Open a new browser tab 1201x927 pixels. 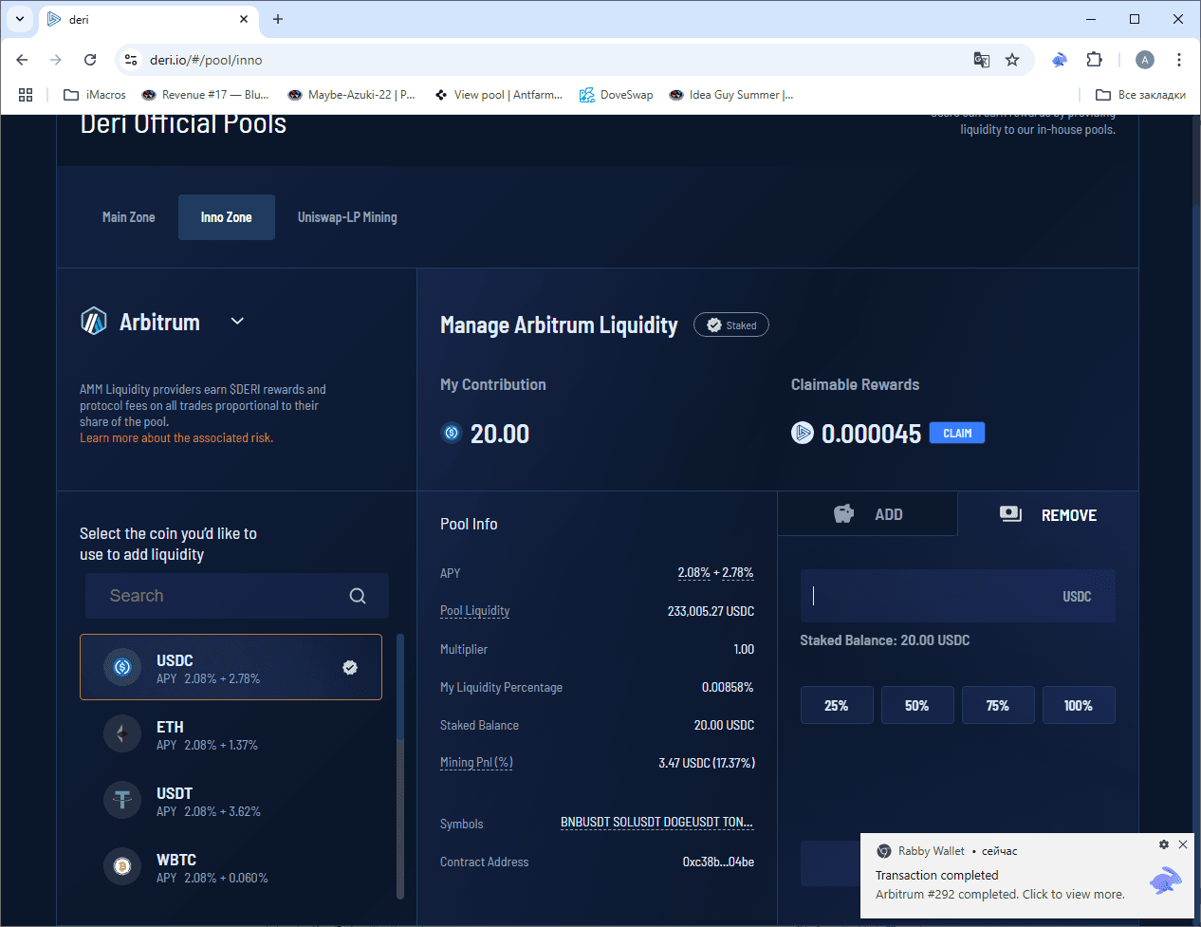(x=278, y=19)
